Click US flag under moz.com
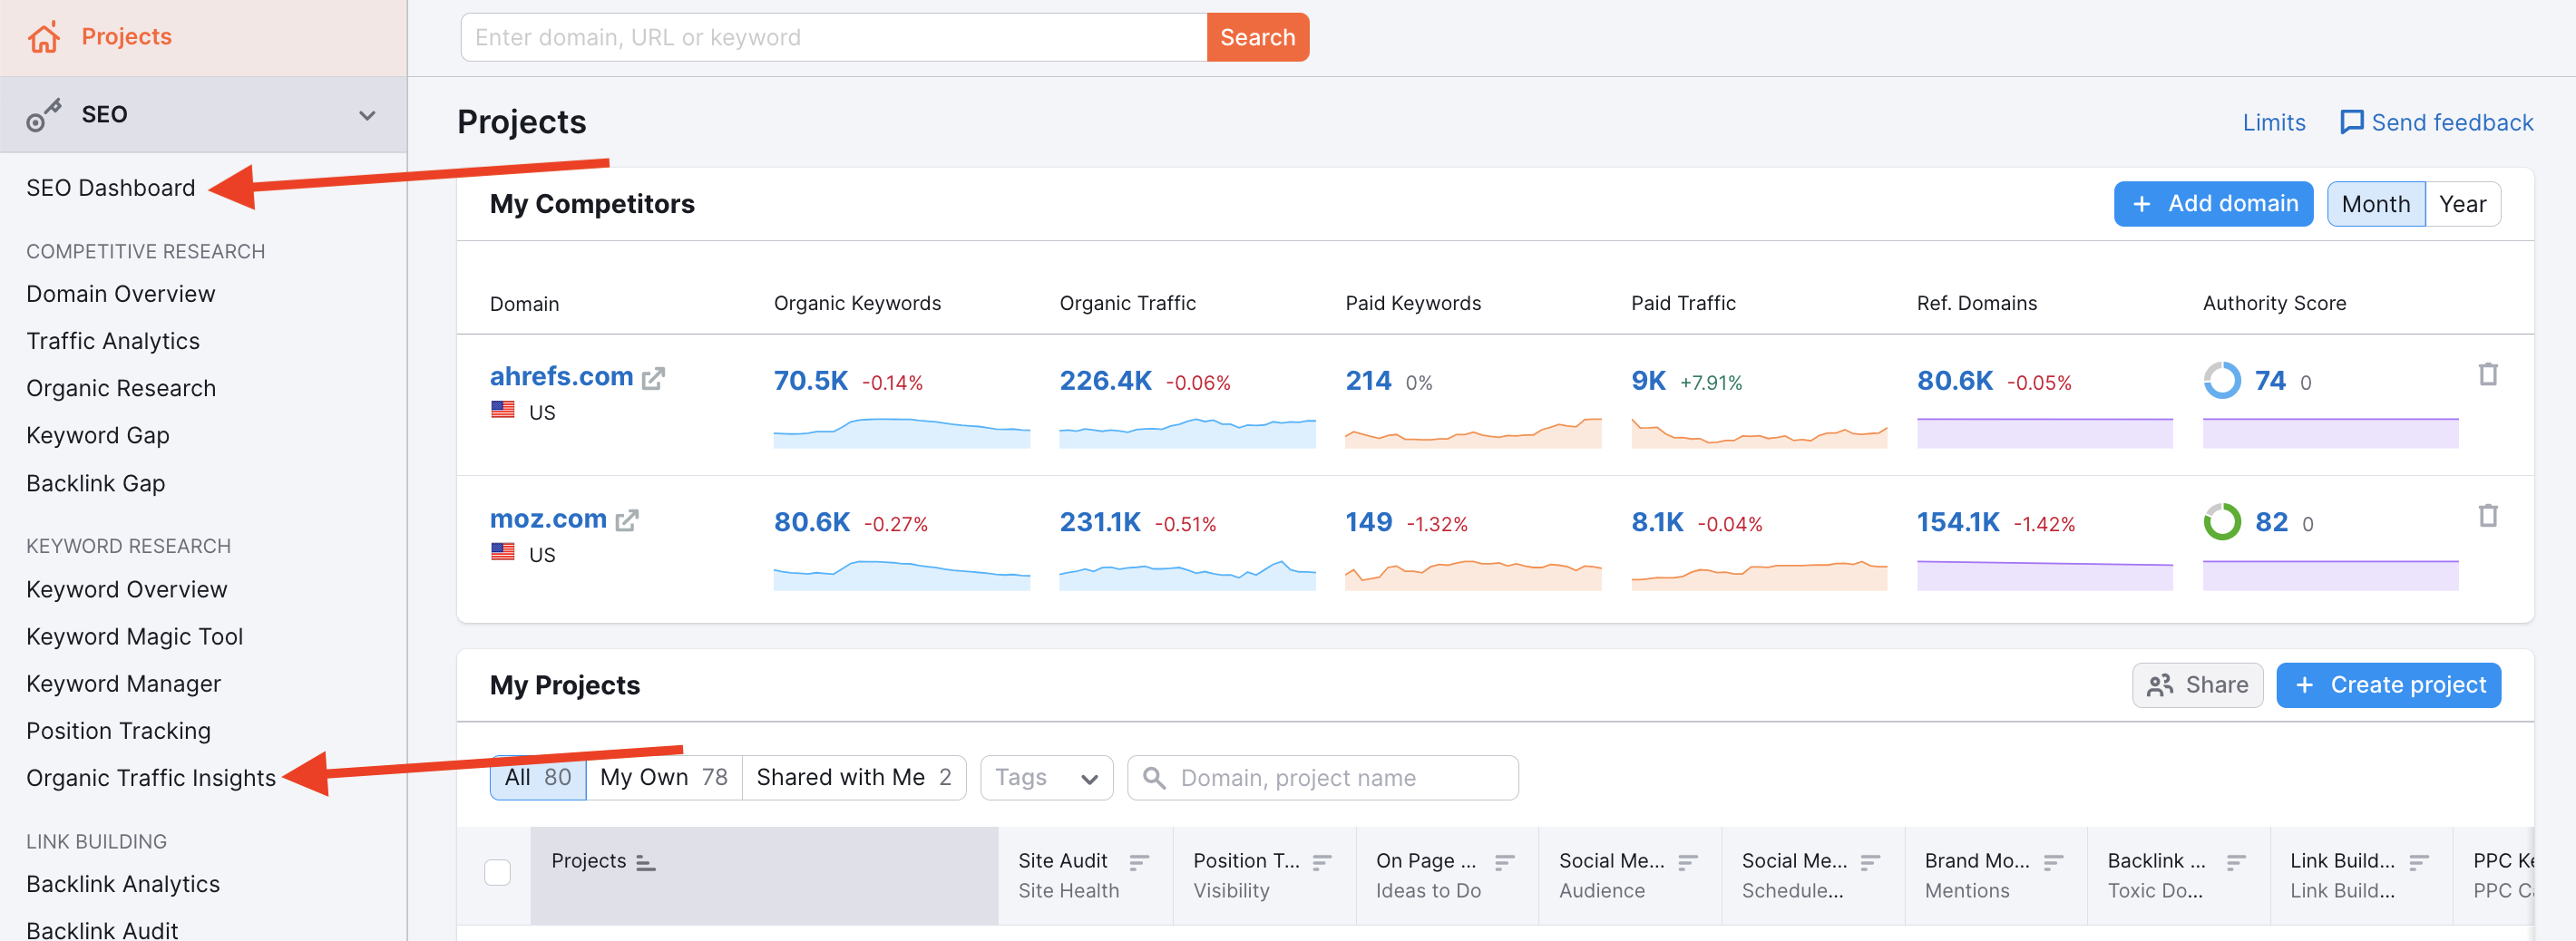2576x941 pixels. point(503,552)
